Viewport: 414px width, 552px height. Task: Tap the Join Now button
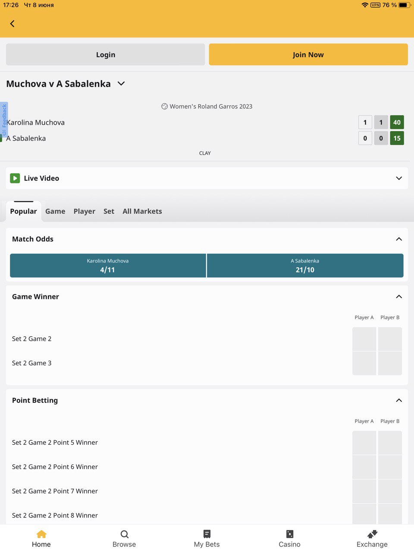click(x=308, y=55)
